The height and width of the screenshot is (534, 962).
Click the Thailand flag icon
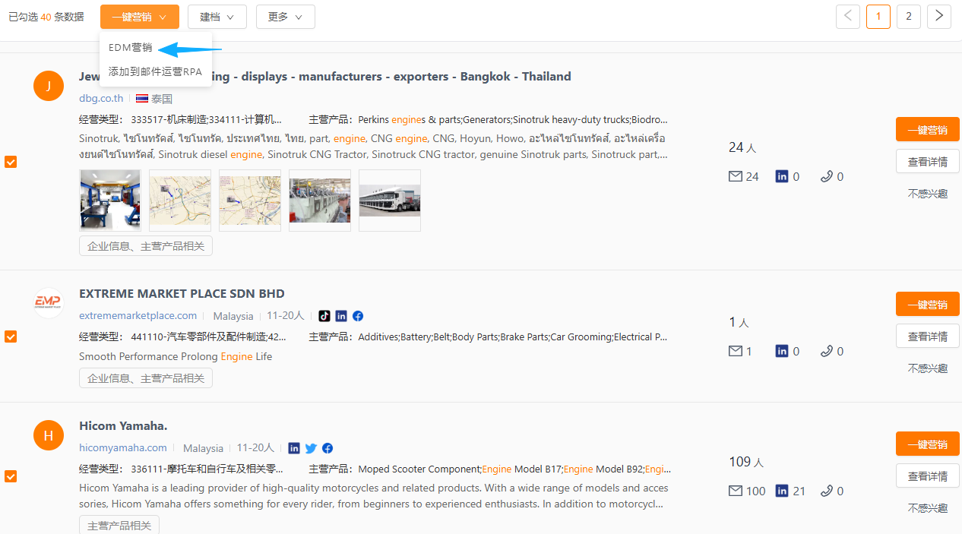(x=142, y=99)
